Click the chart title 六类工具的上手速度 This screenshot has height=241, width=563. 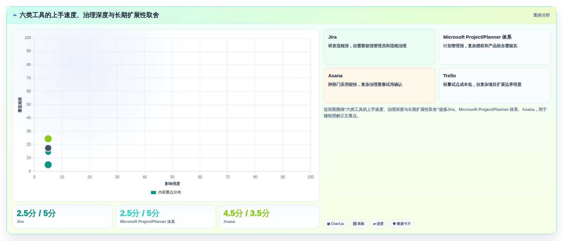[x=48, y=15]
